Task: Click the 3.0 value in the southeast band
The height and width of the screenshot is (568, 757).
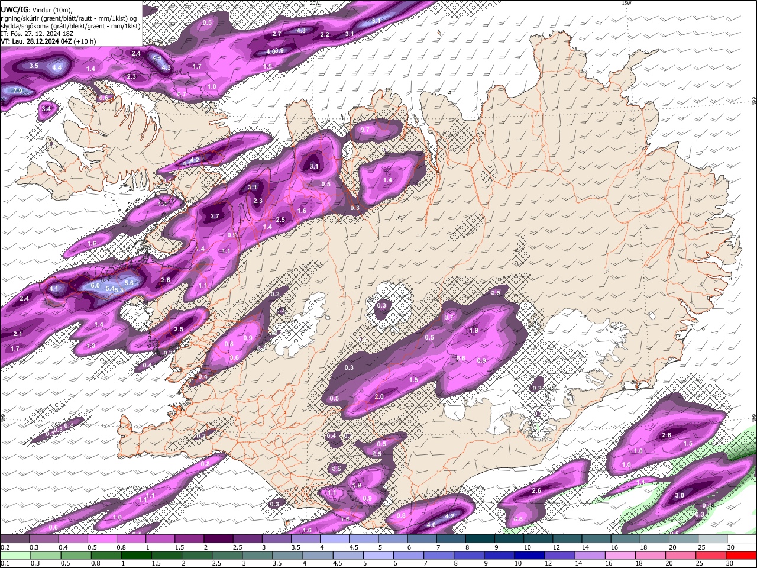Action: click(x=680, y=495)
